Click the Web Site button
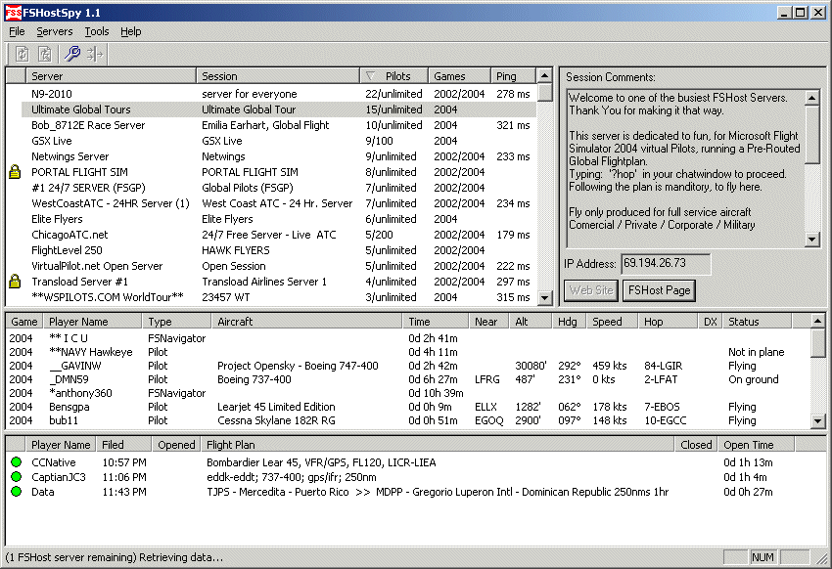 (x=591, y=290)
